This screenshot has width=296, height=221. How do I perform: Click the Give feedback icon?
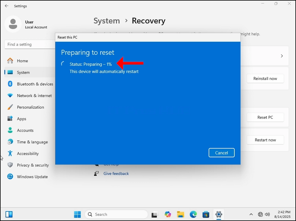(96, 173)
